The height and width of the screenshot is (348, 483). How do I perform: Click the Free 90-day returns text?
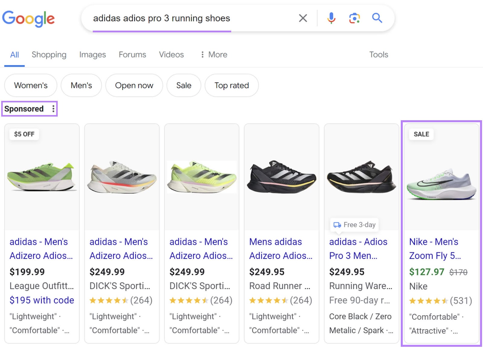[359, 300]
